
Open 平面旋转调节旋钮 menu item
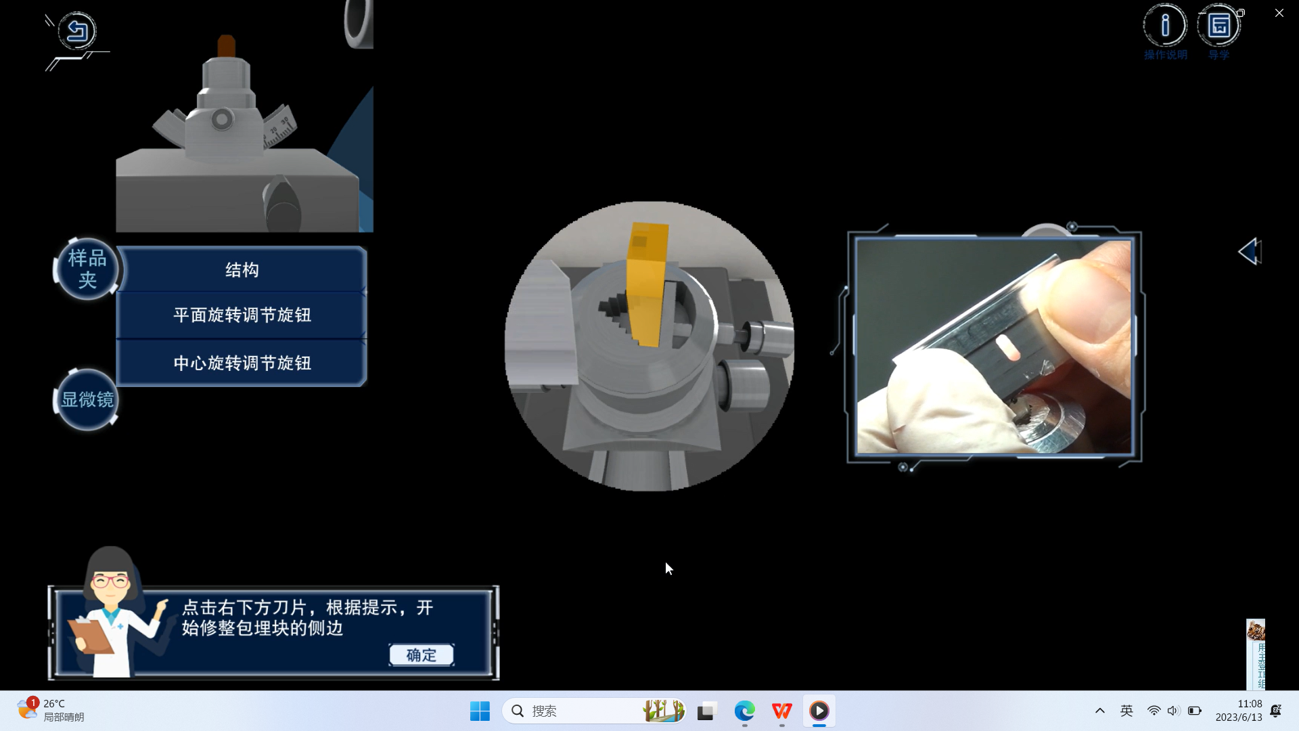point(242,315)
